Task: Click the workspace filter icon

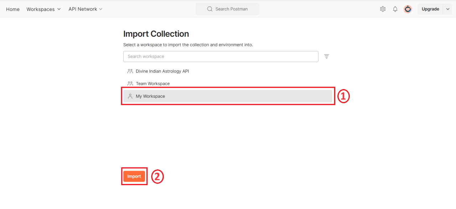Action: pyautogui.click(x=326, y=56)
